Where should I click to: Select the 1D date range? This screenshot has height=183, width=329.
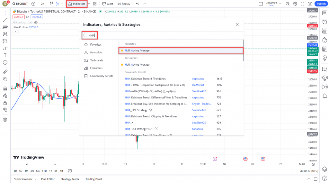pyautogui.click(x=15, y=171)
